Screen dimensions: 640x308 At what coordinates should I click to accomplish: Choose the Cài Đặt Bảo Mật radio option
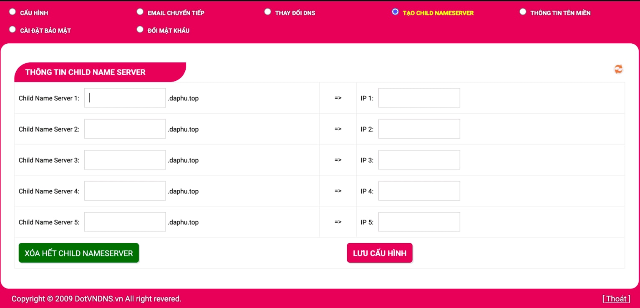point(13,30)
